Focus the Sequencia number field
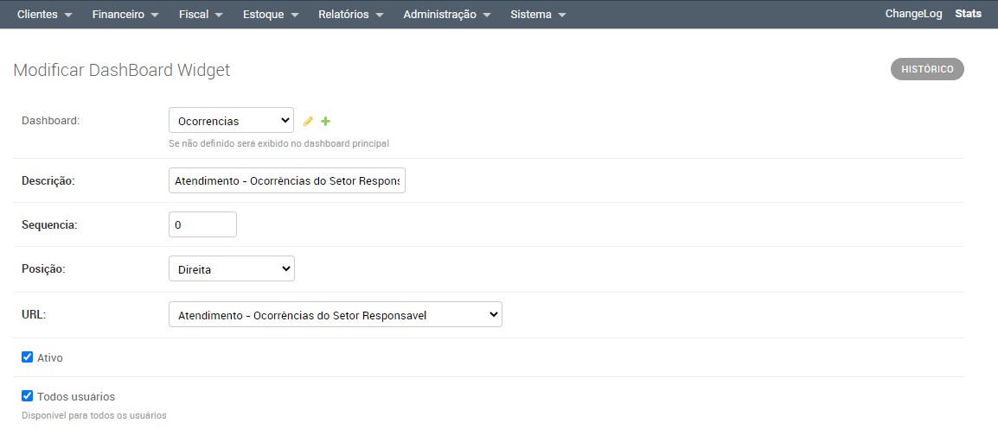Screen dimensions: 998x429 point(202,224)
